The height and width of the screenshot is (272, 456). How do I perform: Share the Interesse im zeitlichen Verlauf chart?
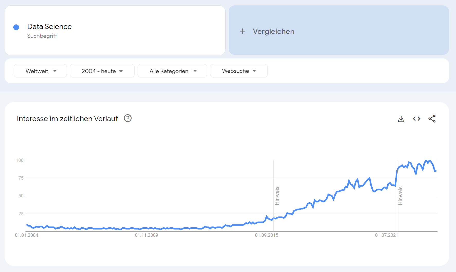click(x=432, y=119)
